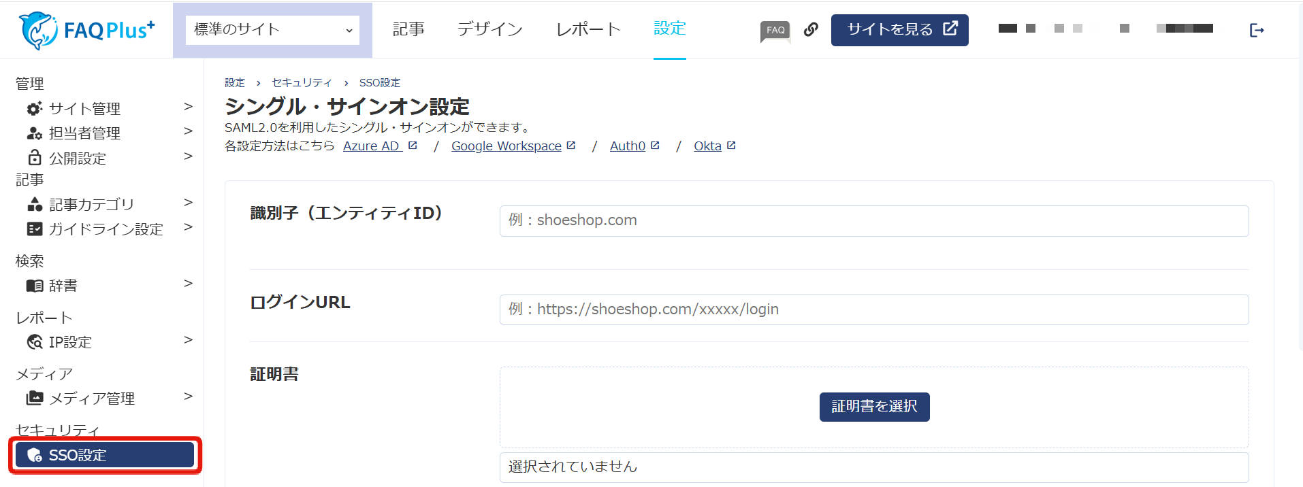Image resolution: width=1303 pixels, height=487 pixels.
Task: Open 記事カテゴリ via its shapes icon
Action: (34, 204)
